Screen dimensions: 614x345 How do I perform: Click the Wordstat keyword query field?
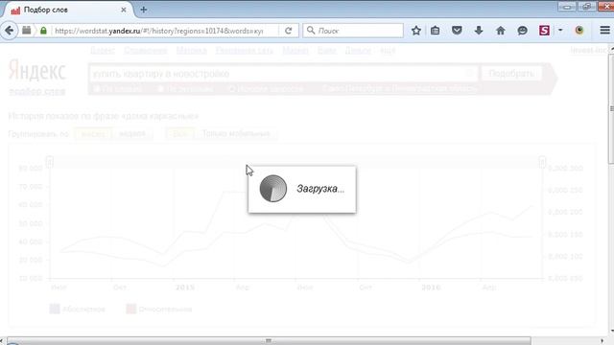(x=283, y=74)
